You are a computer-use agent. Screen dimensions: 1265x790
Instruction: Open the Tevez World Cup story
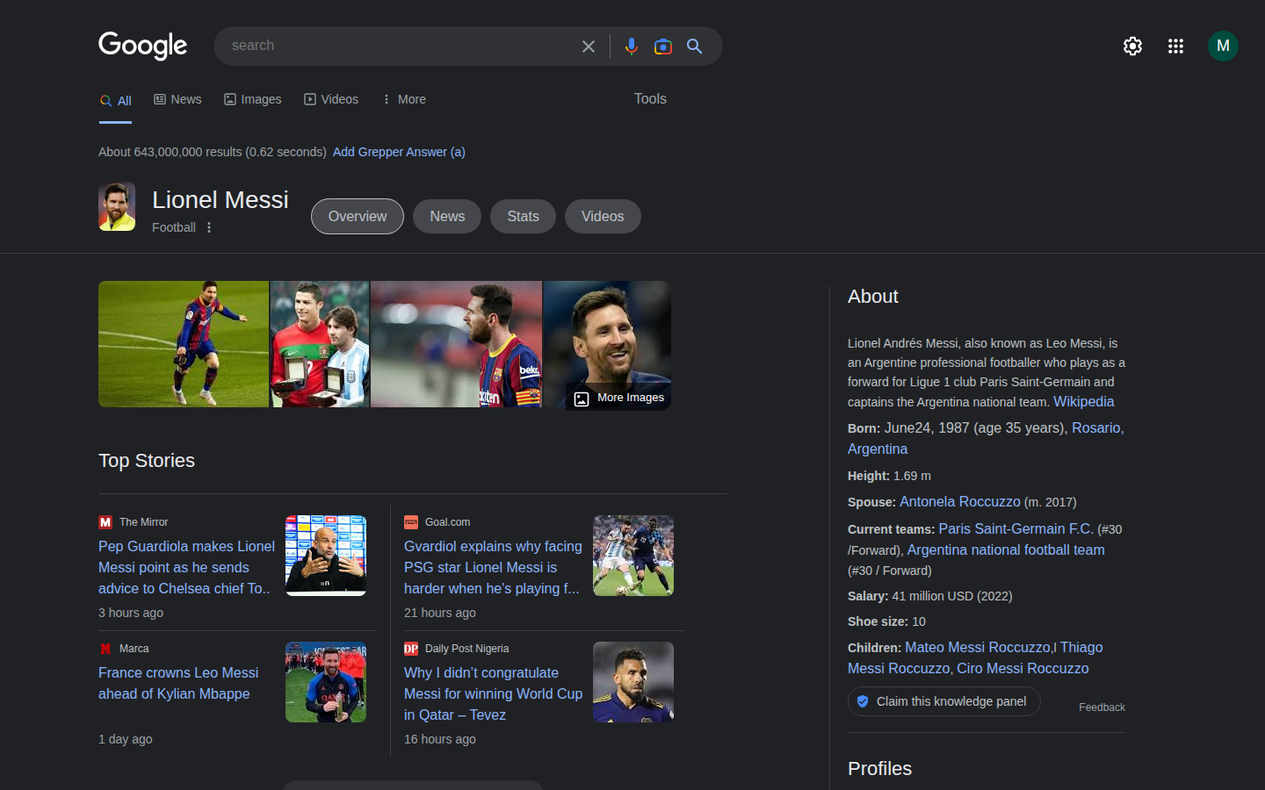coord(493,693)
